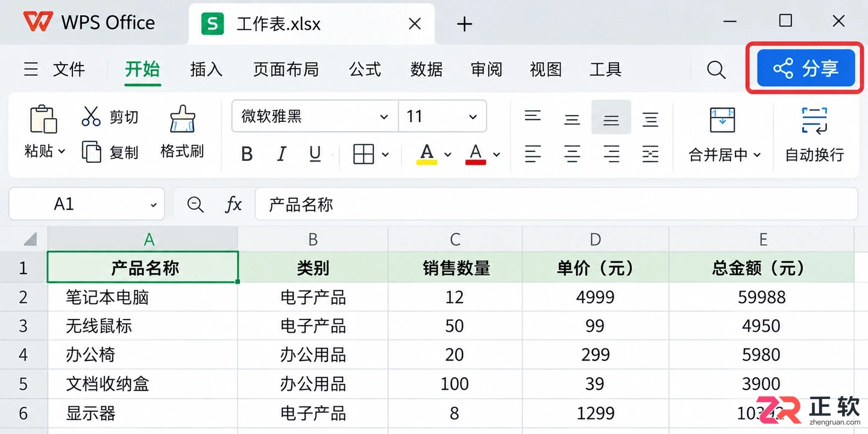Expand the borders dropdown arrow
This screenshot has width=868, height=434.
(386, 155)
